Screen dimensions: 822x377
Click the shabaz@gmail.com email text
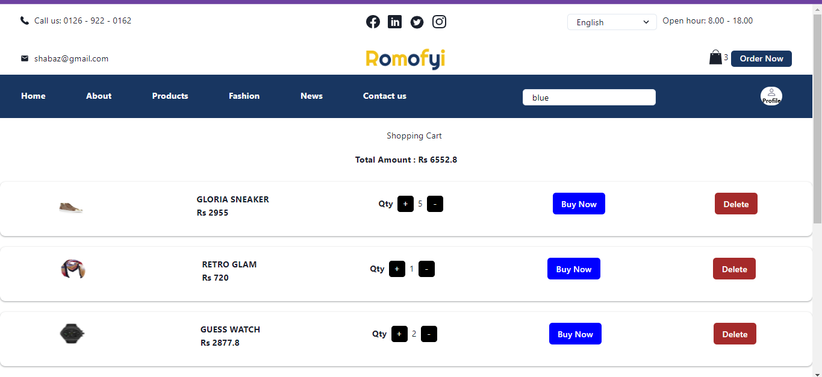(x=71, y=59)
